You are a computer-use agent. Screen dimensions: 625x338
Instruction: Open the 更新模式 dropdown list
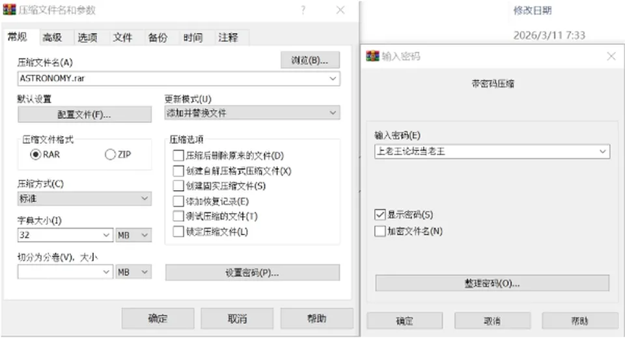[253, 113]
